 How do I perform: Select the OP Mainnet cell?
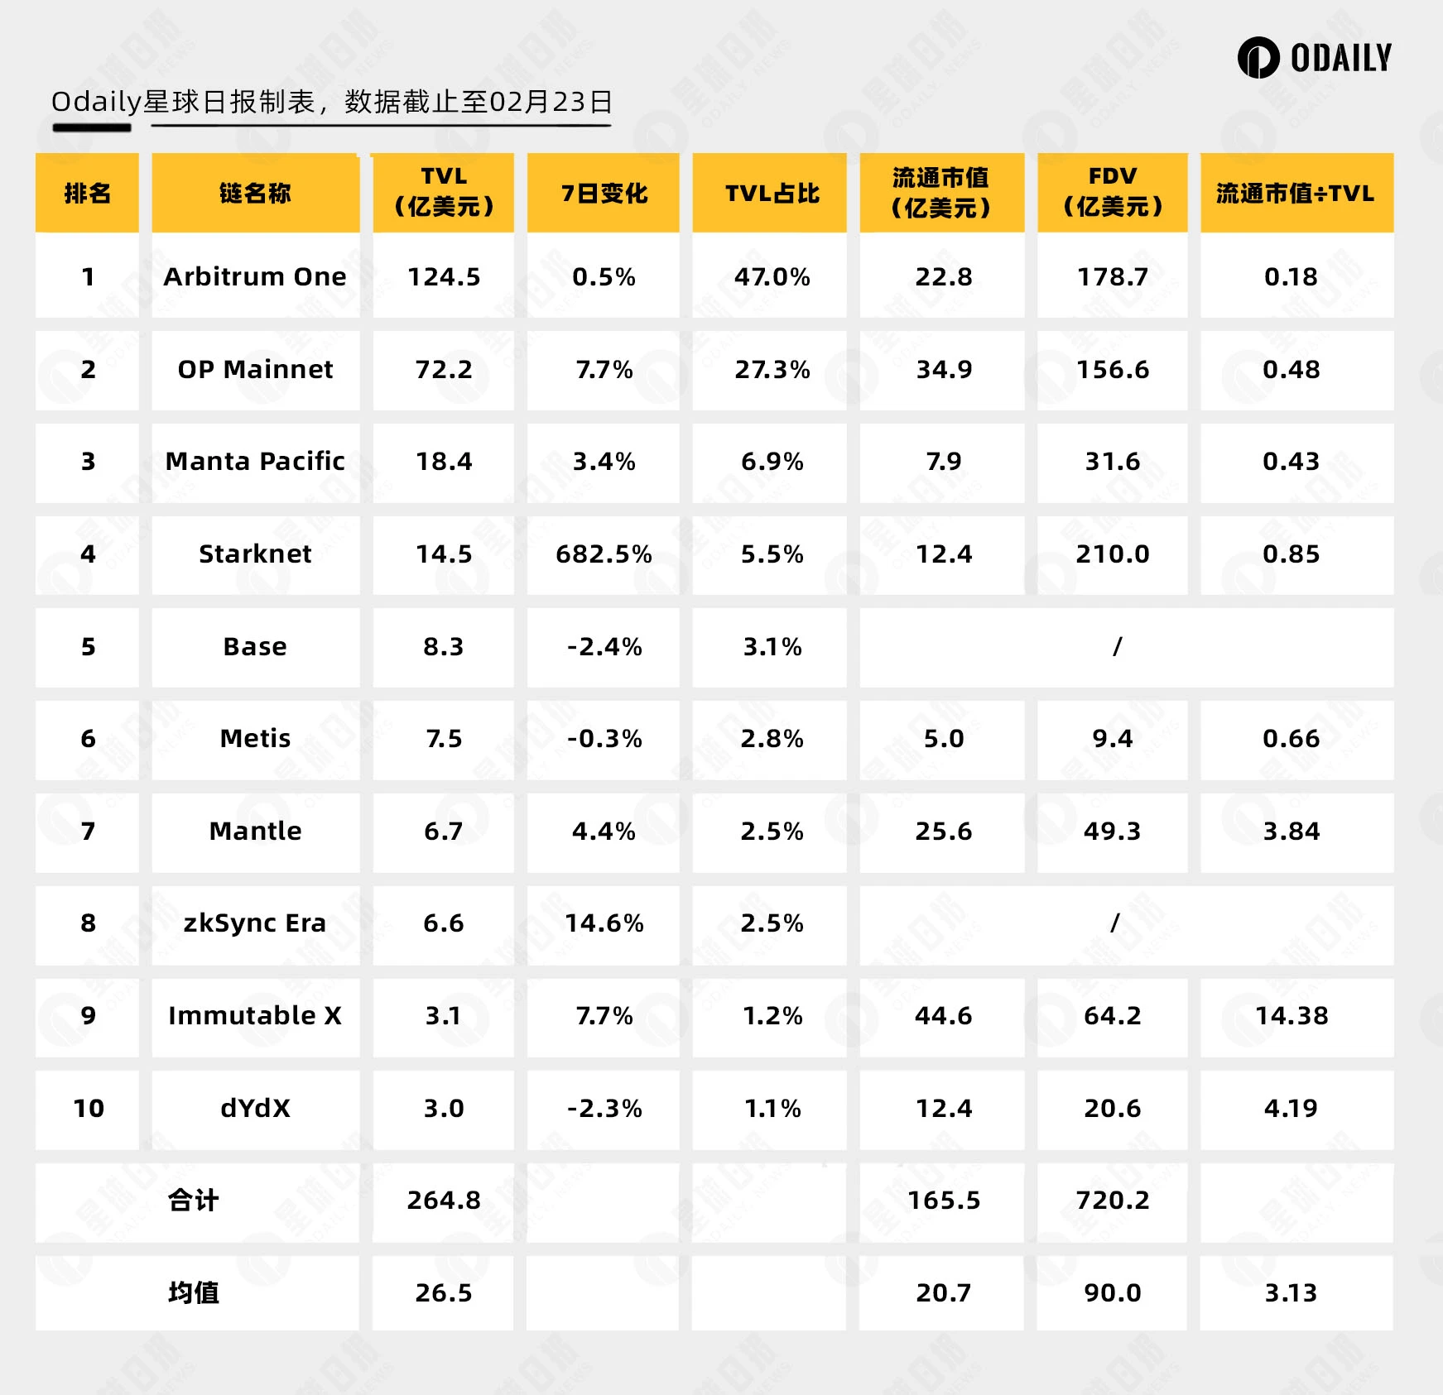point(255,369)
